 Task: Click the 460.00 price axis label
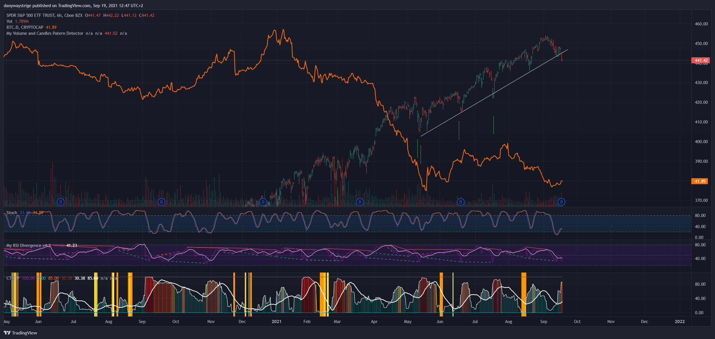point(701,24)
